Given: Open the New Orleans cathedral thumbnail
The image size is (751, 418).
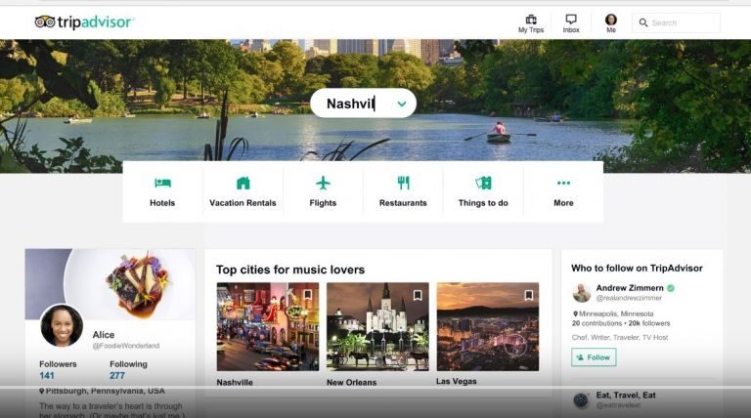Looking at the screenshot, I should coord(377,326).
